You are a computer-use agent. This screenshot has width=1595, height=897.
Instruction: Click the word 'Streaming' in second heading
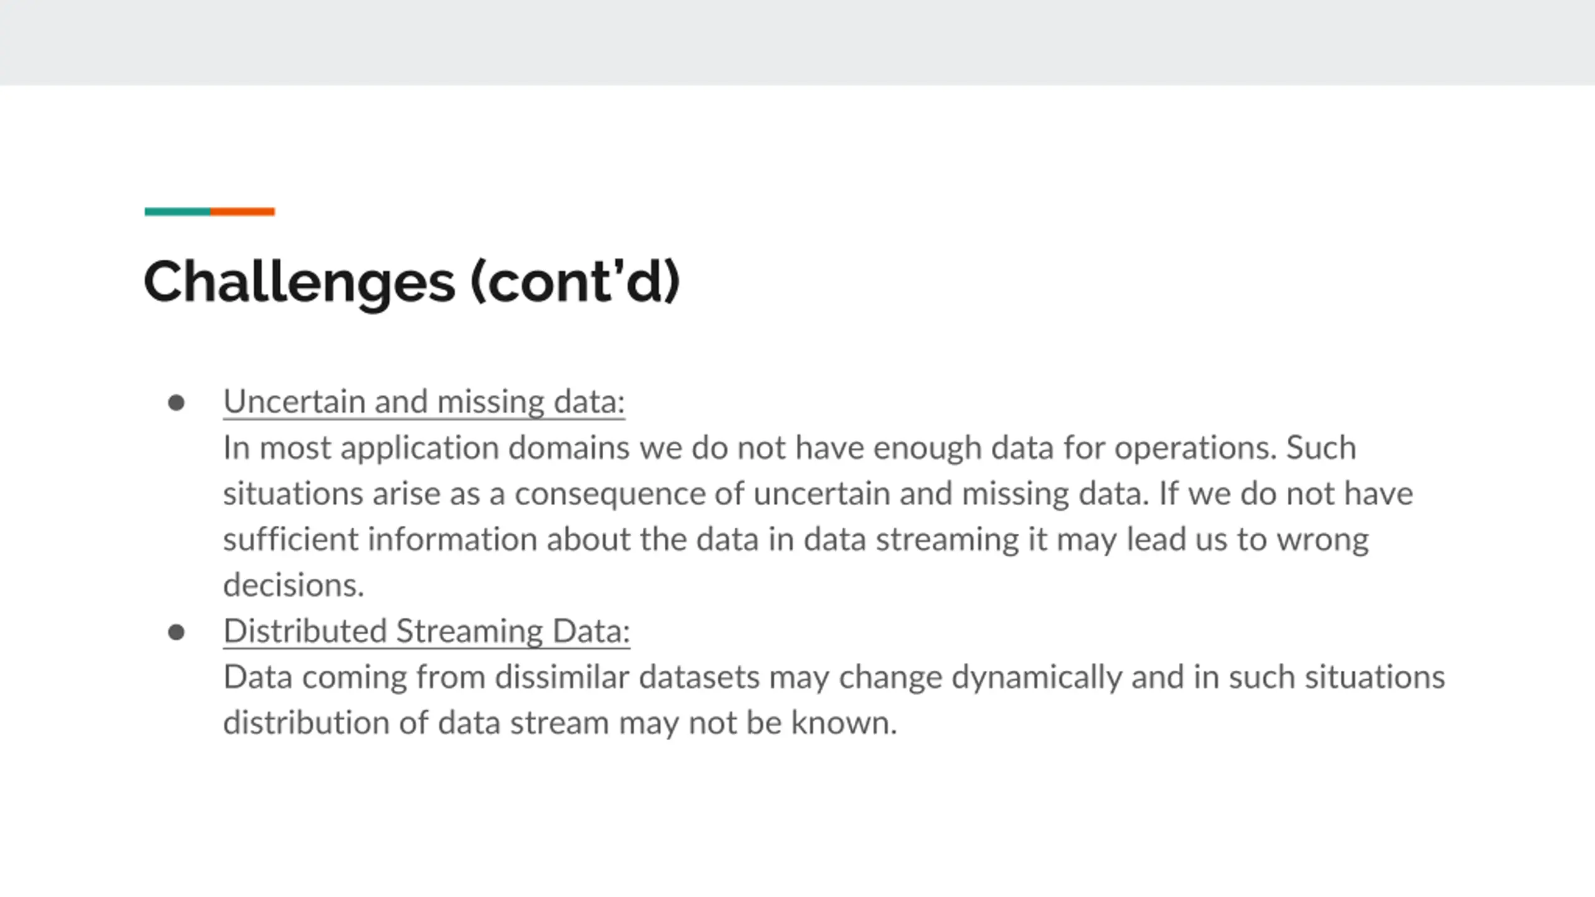tap(470, 632)
